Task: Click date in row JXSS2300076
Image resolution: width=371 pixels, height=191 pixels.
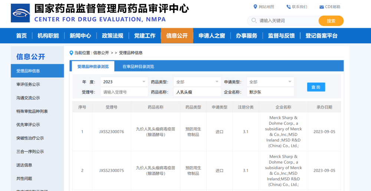Action: [324, 132]
